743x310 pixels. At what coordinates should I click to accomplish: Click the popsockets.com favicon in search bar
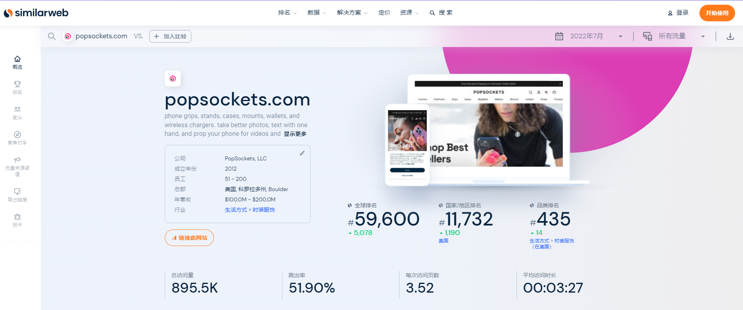tap(68, 36)
